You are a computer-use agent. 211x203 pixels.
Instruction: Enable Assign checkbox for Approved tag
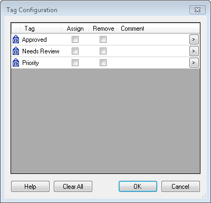pos(75,40)
